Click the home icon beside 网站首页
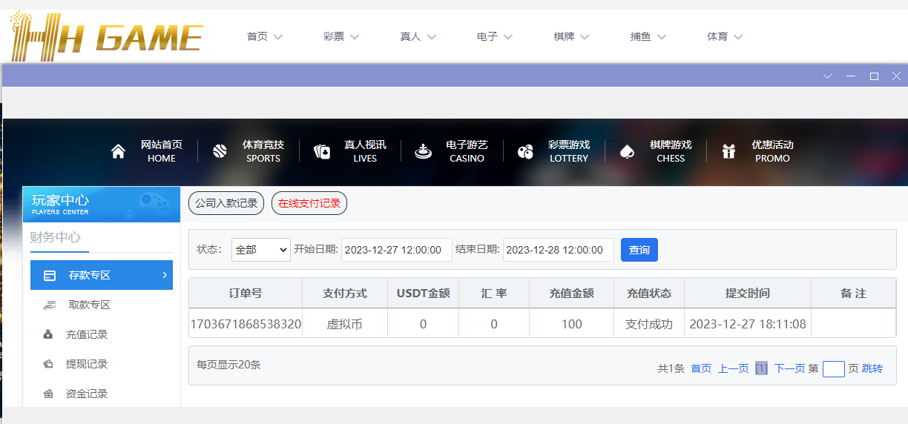 (x=118, y=151)
